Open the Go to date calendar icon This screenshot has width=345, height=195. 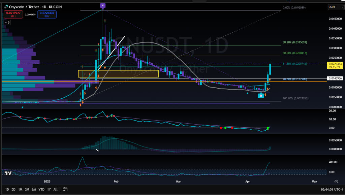65,189
